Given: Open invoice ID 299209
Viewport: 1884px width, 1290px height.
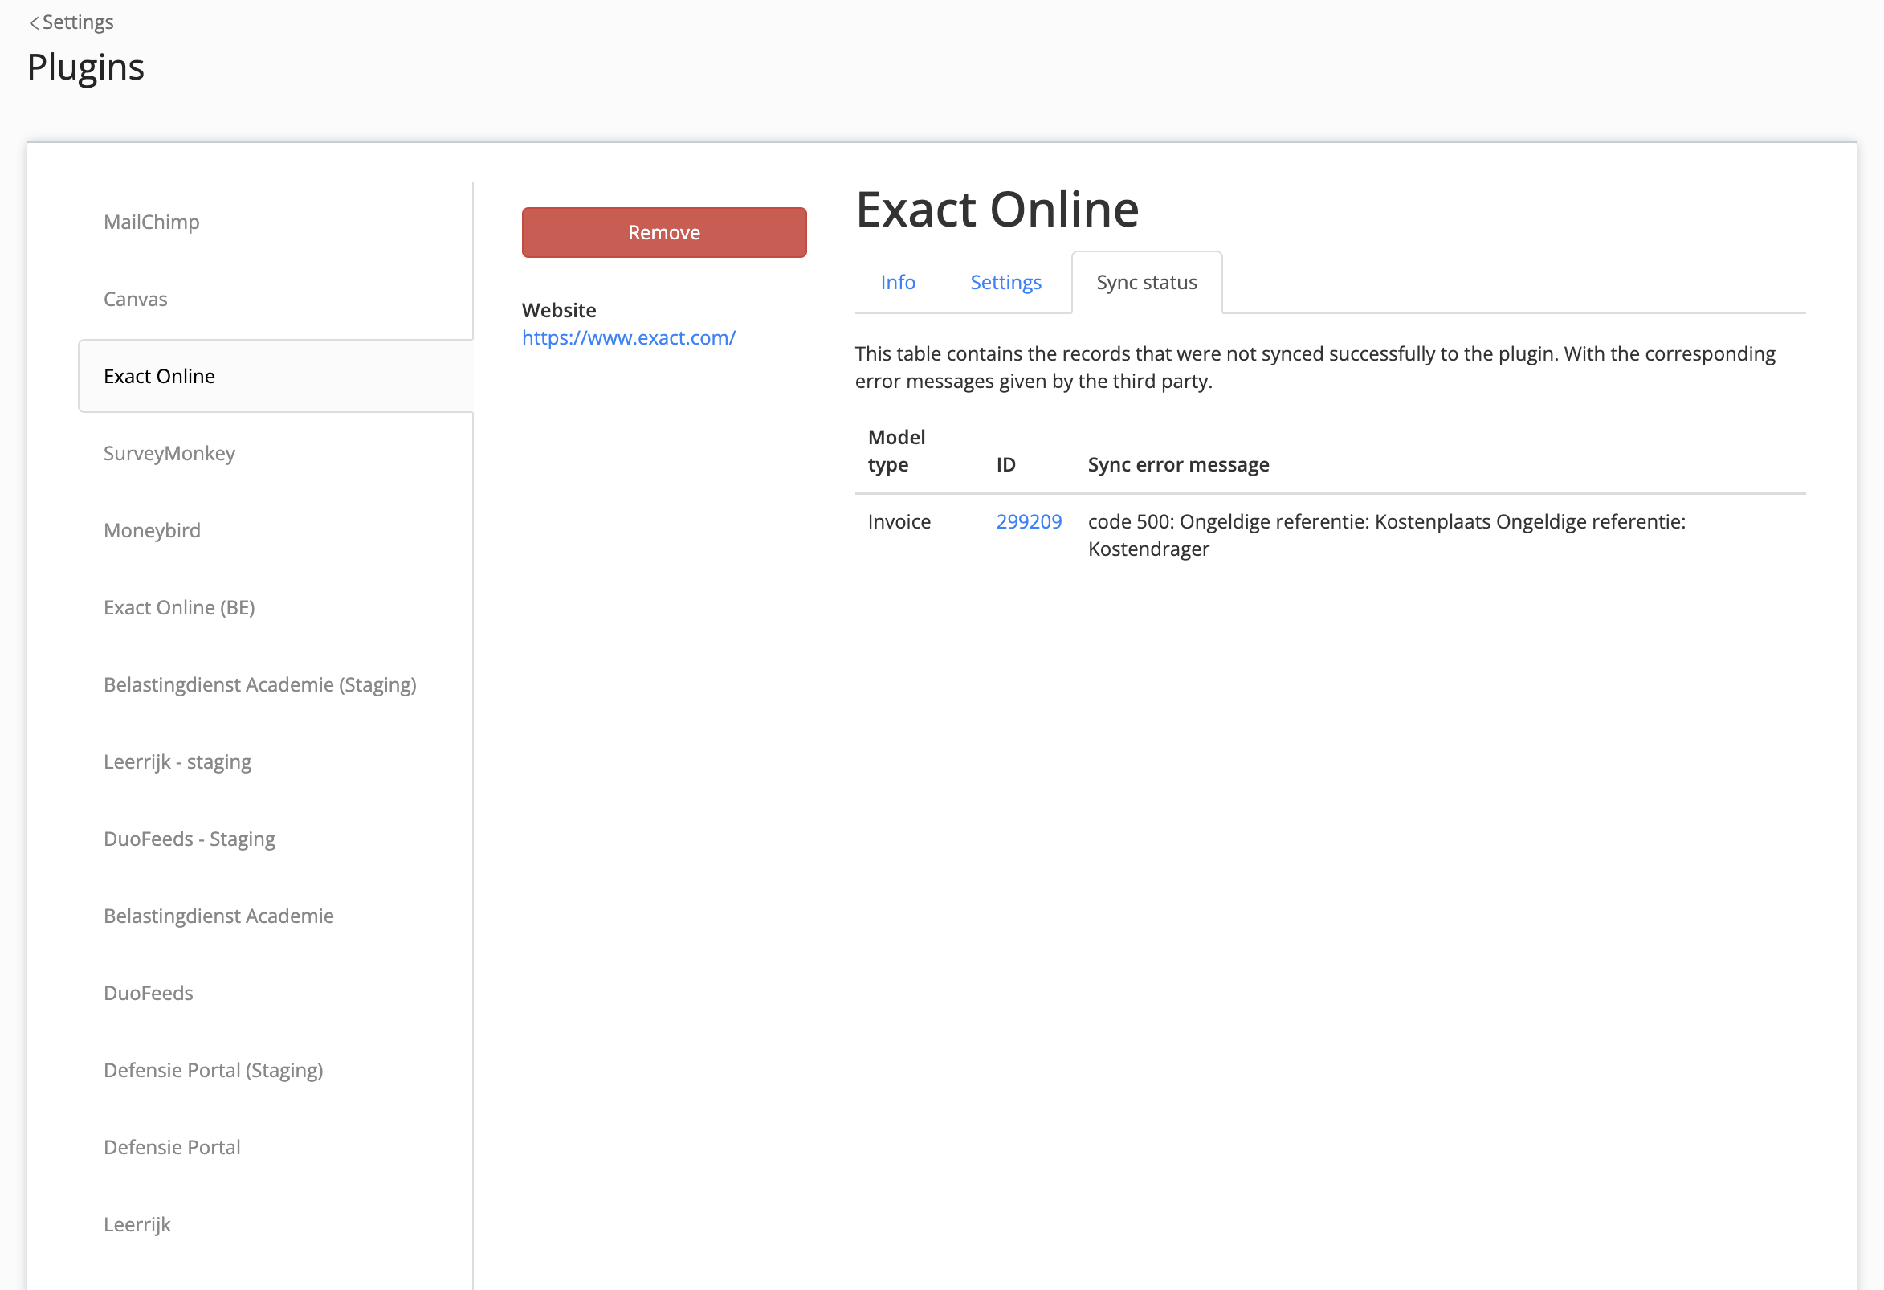Looking at the screenshot, I should click(x=1028, y=521).
